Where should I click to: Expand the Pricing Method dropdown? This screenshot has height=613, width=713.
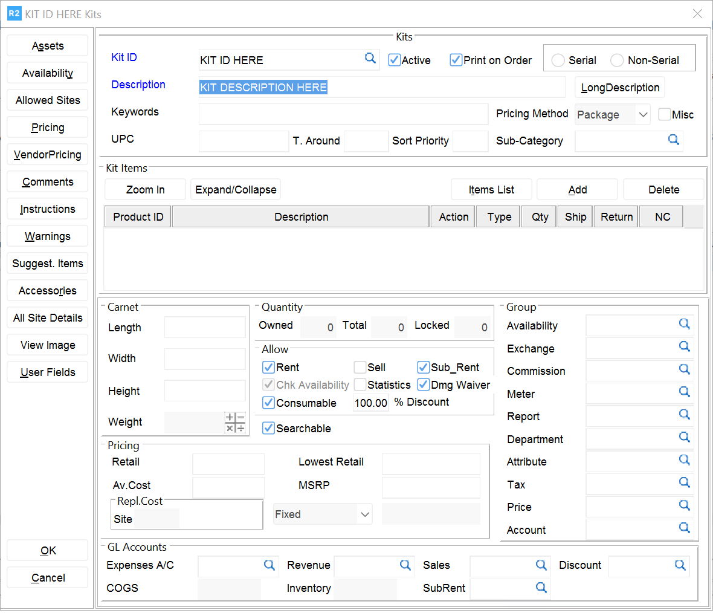[x=643, y=115]
